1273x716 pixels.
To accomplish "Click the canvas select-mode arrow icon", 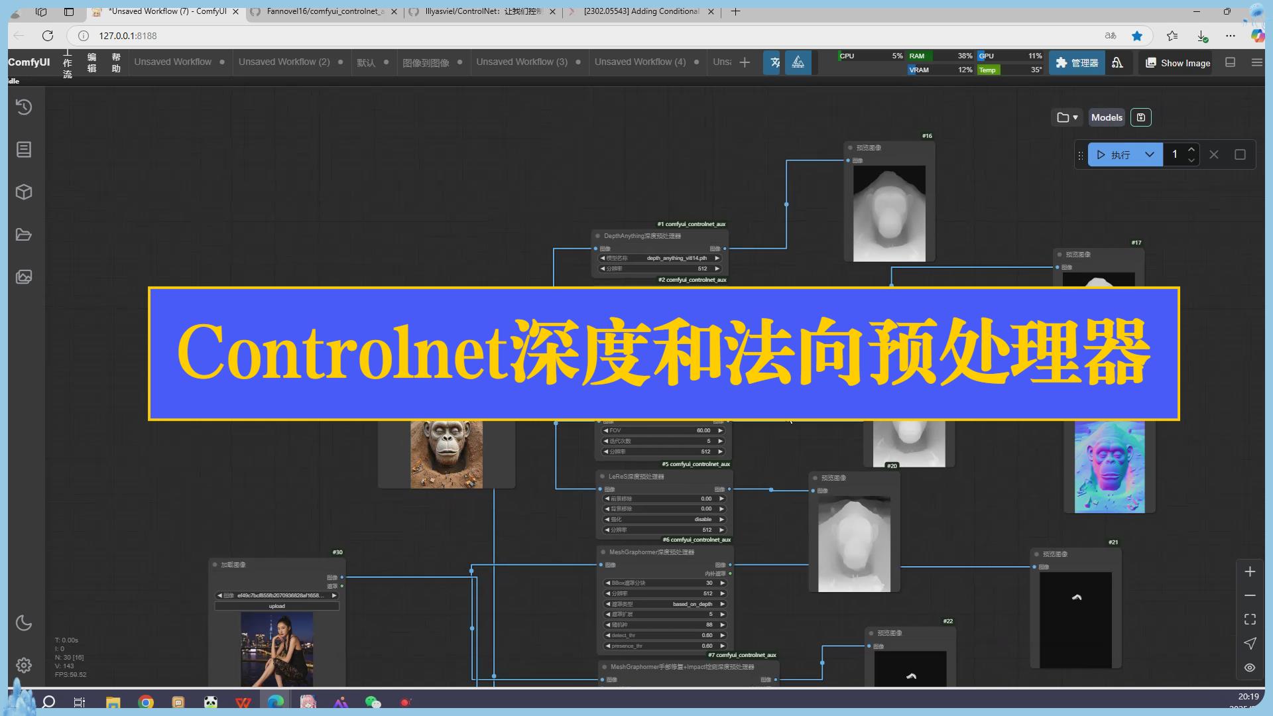I will pos(1250,643).
